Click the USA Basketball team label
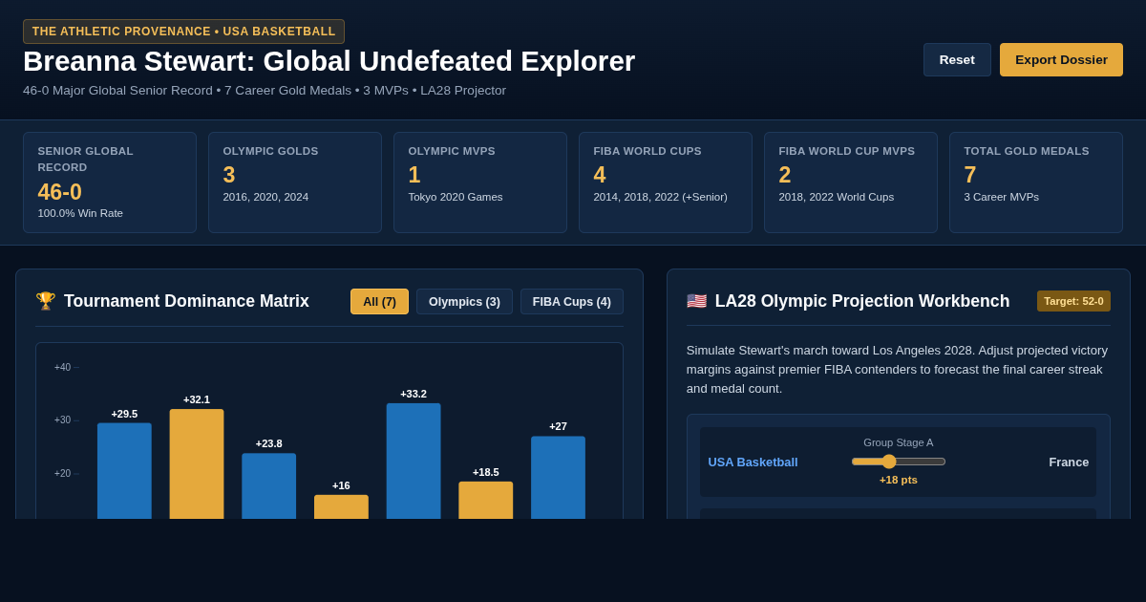The image size is (1146, 602). pyautogui.click(x=753, y=462)
